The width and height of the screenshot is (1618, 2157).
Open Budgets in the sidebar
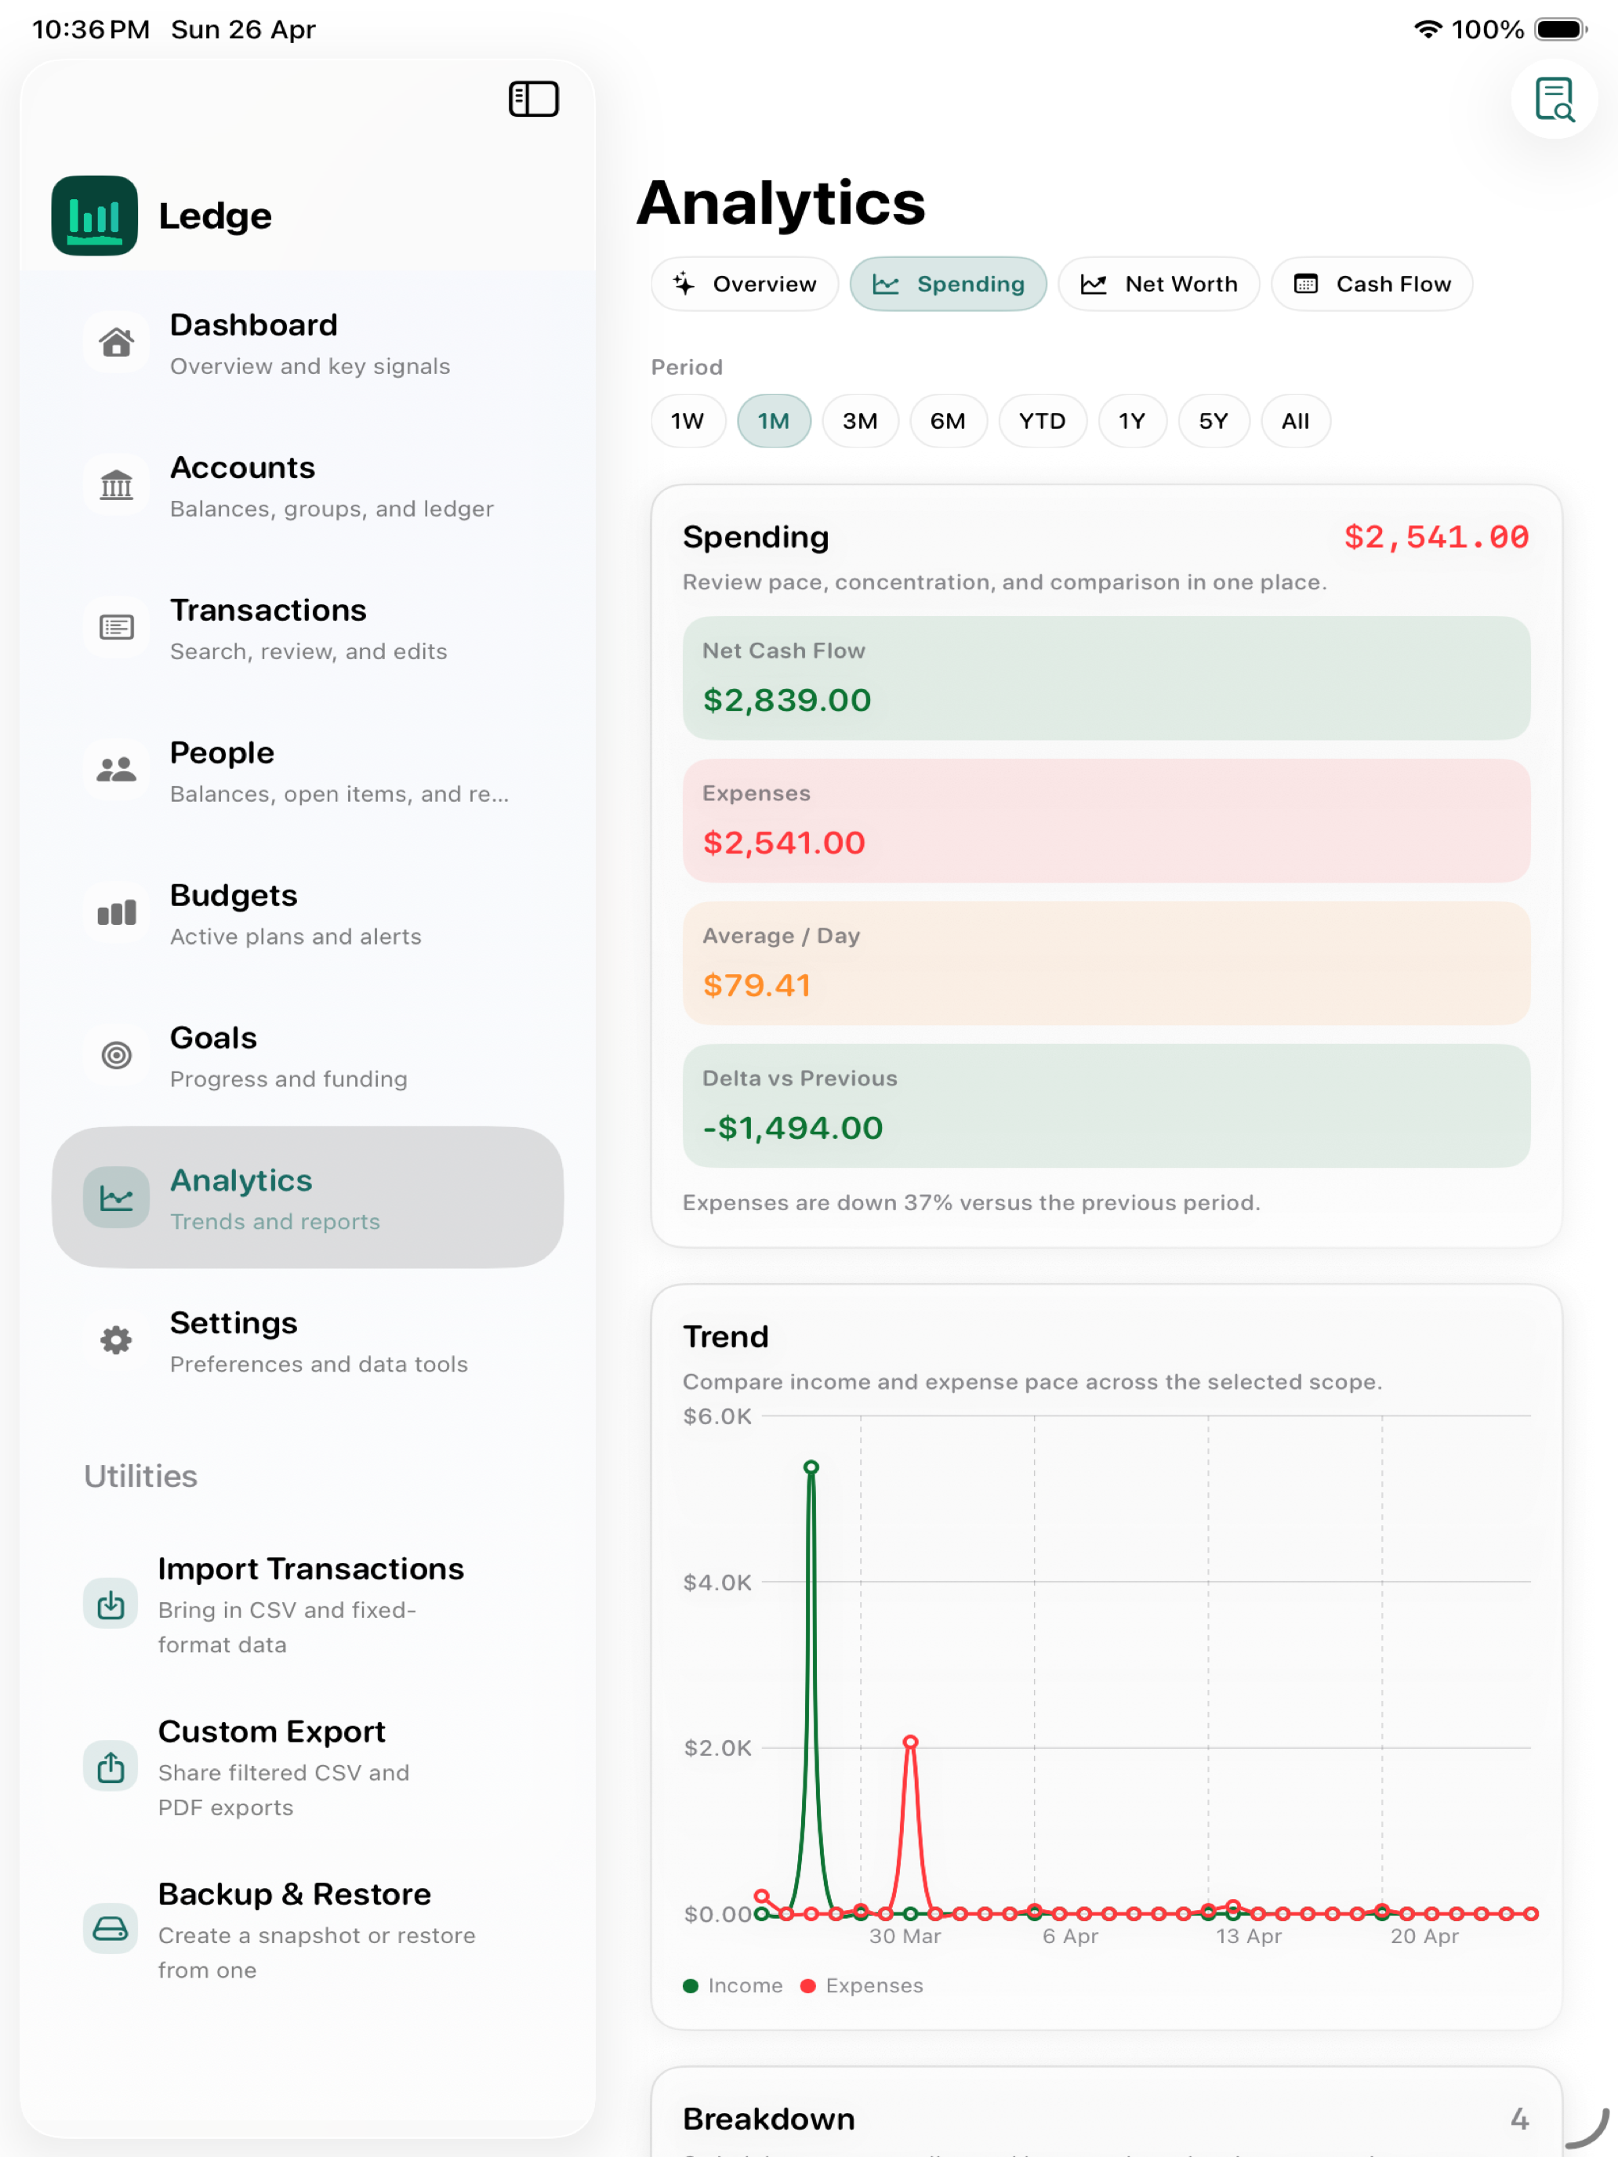[x=307, y=912]
